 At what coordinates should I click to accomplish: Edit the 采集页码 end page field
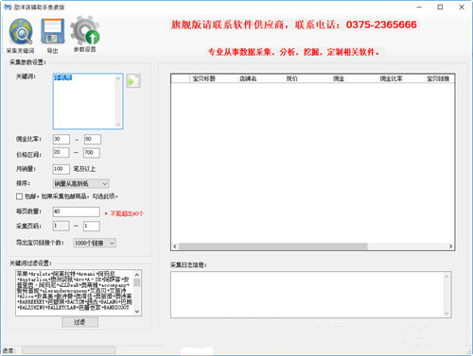click(x=92, y=226)
